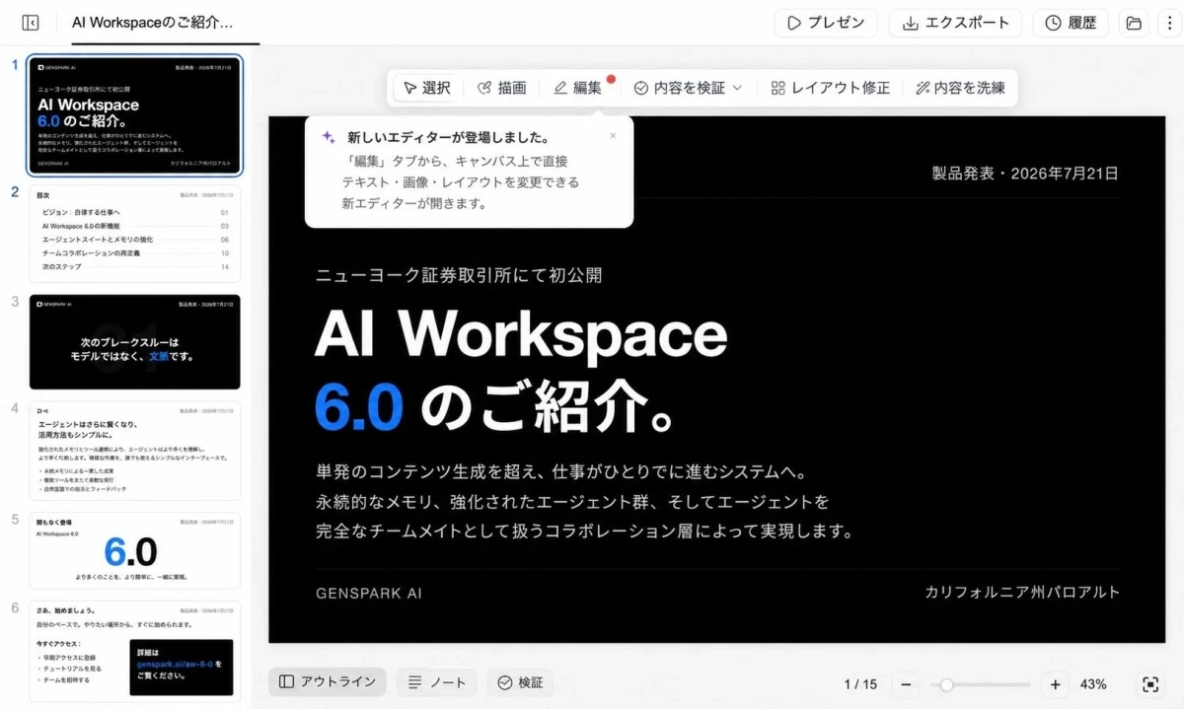Click the blue 6.0 text on slide
Viewport: 1184px width, 709px height.
pyautogui.click(x=359, y=406)
